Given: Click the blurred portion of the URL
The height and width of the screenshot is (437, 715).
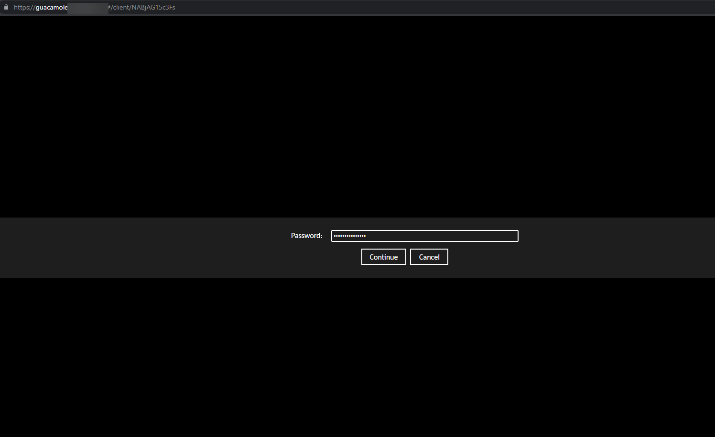Looking at the screenshot, I should click(88, 8).
